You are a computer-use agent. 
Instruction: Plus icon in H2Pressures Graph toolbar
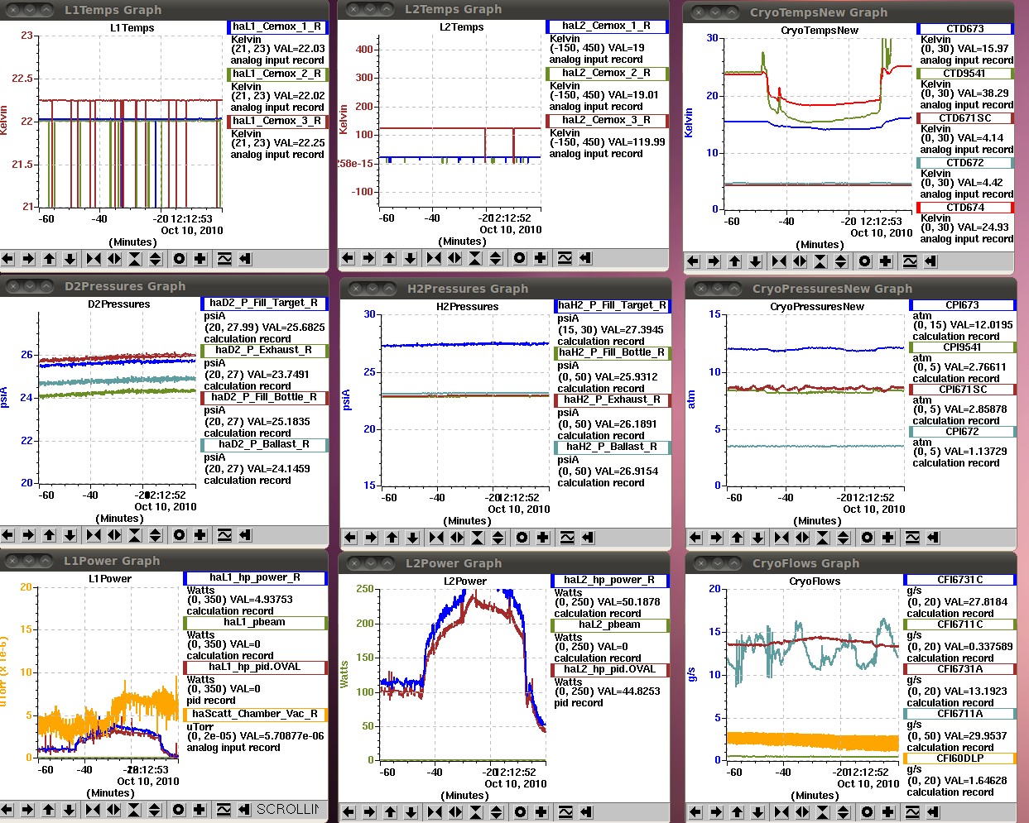click(543, 538)
